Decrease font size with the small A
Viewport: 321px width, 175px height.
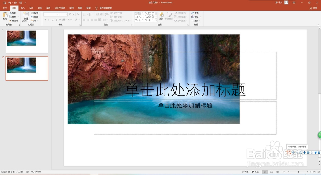[x=73, y=14]
